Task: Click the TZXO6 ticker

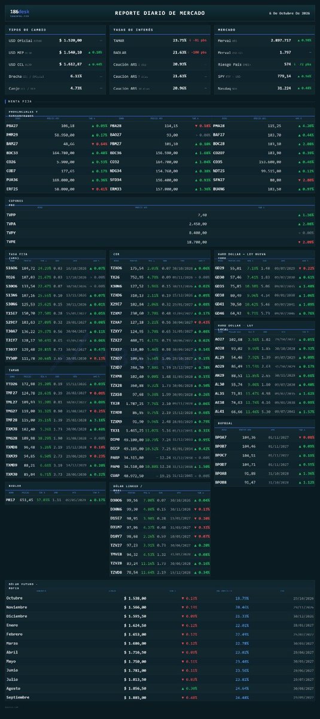Action: (x=117, y=268)
